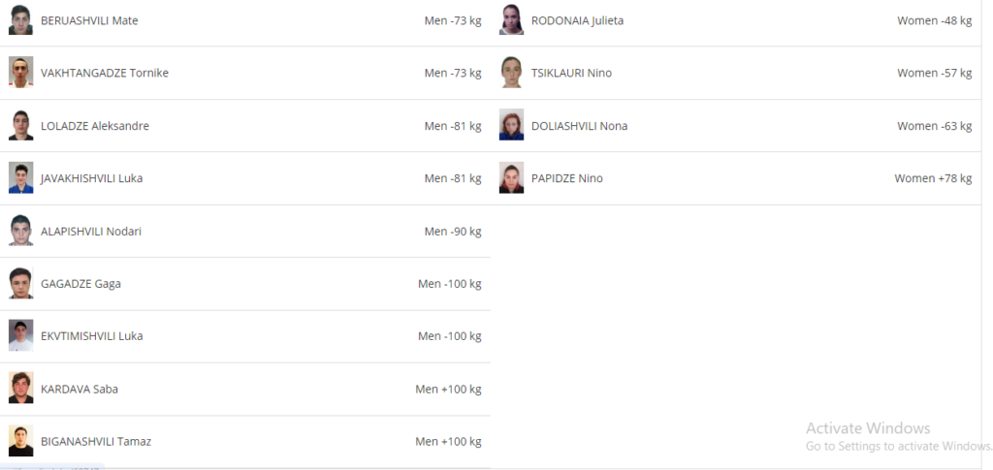Click Men -90 kg category for ALAPISHVILI
The height and width of the screenshot is (470, 993).
453,232
